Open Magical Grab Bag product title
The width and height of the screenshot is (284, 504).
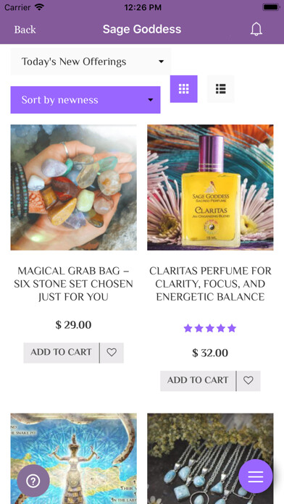point(74,284)
